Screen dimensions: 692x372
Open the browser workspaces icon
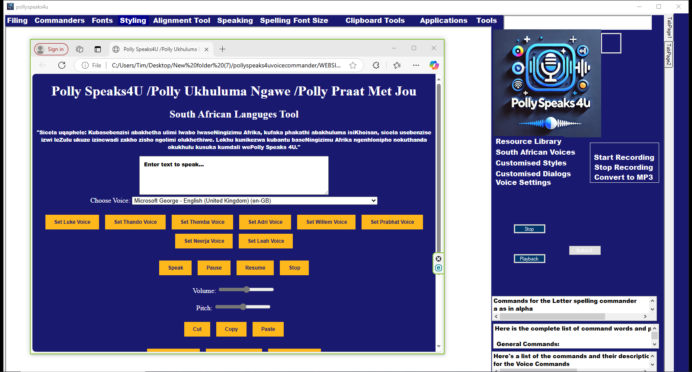[x=80, y=49]
